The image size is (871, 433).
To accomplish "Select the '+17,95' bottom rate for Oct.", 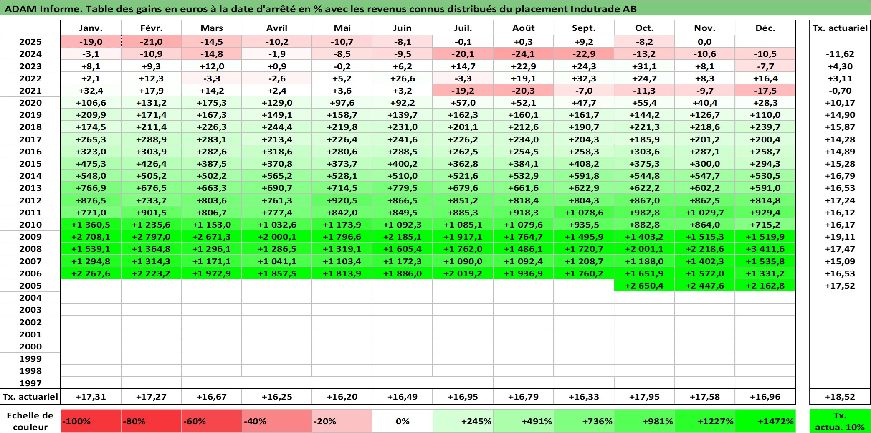I will 644,397.
